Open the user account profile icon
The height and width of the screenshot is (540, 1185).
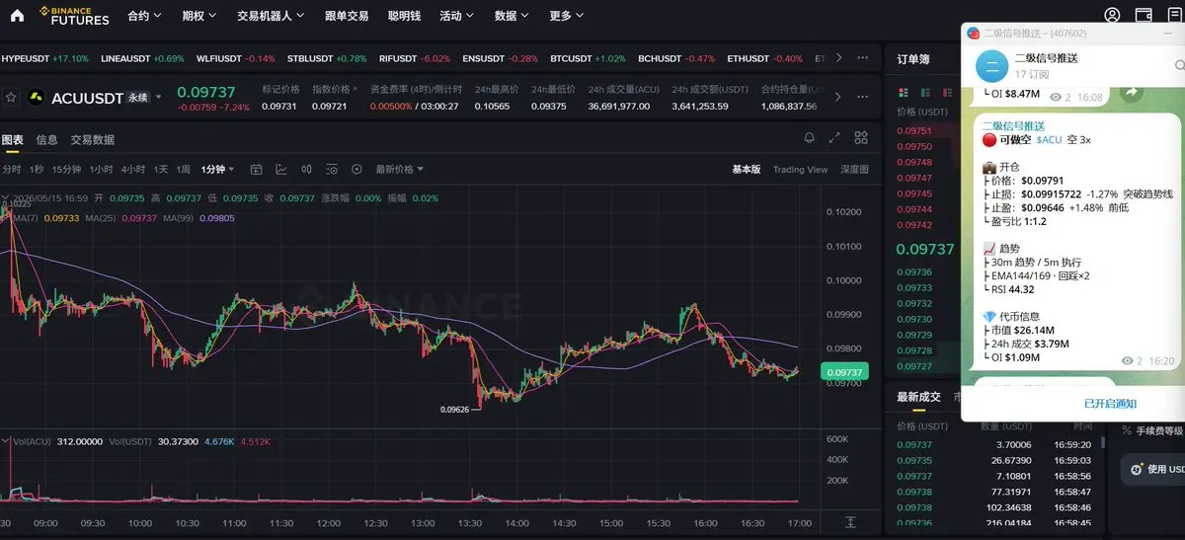pos(1113,15)
